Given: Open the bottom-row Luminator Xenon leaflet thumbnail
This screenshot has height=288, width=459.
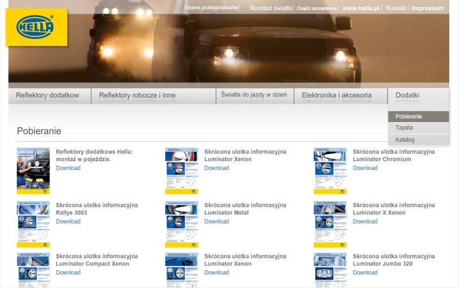Looking at the screenshot, I should (182, 270).
